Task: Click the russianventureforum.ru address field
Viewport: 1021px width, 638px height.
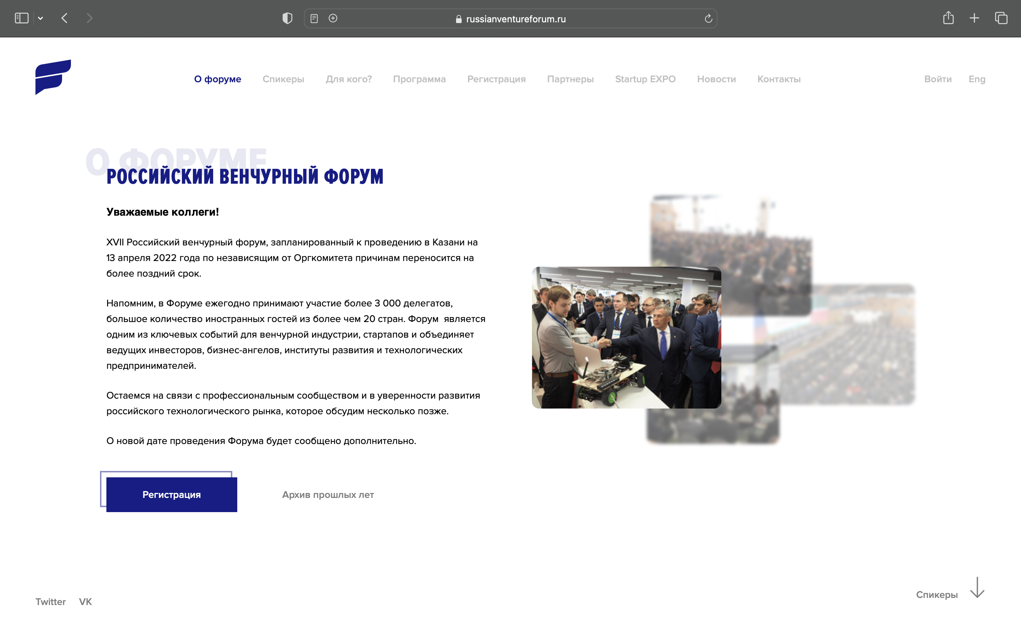Action: coord(511,18)
